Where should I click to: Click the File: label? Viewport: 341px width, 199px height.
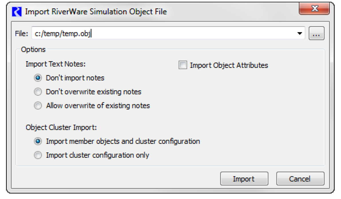(x=21, y=33)
